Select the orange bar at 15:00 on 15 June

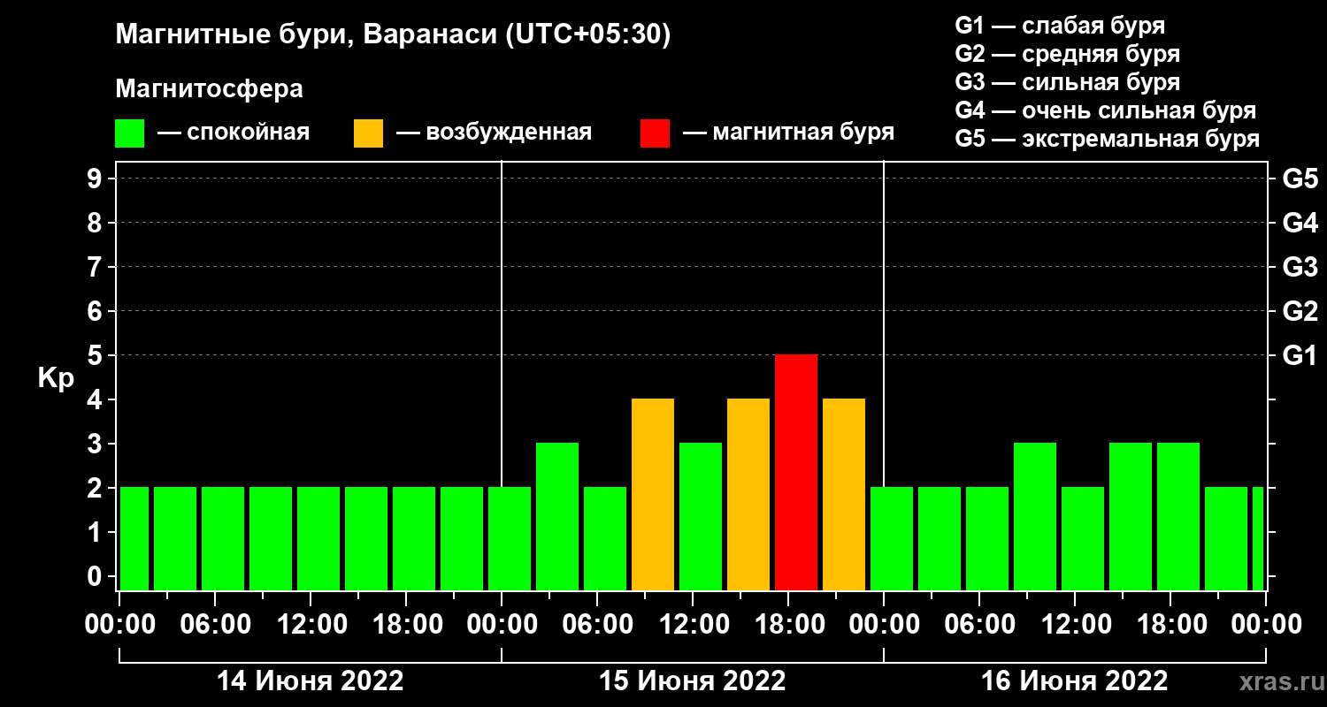click(x=748, y=495)
